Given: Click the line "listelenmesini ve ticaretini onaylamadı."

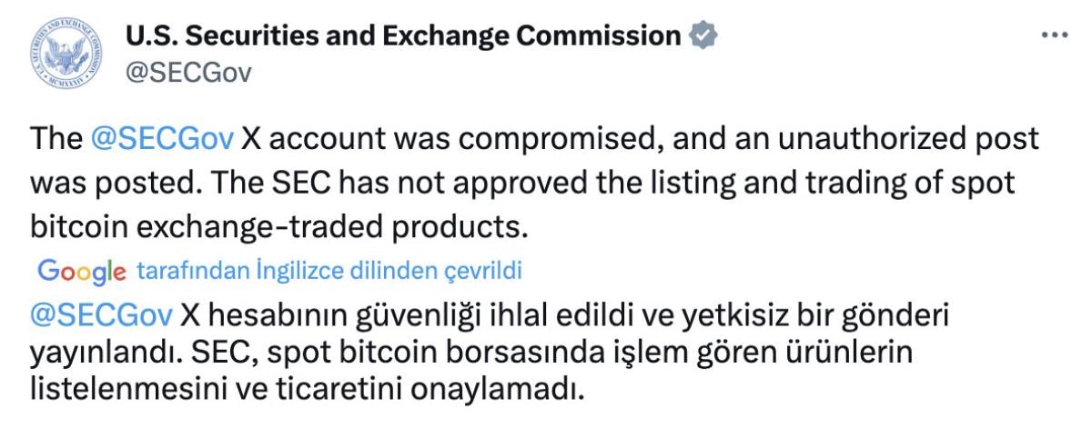Looking at the screenshot, I should [x=305, y=391].
